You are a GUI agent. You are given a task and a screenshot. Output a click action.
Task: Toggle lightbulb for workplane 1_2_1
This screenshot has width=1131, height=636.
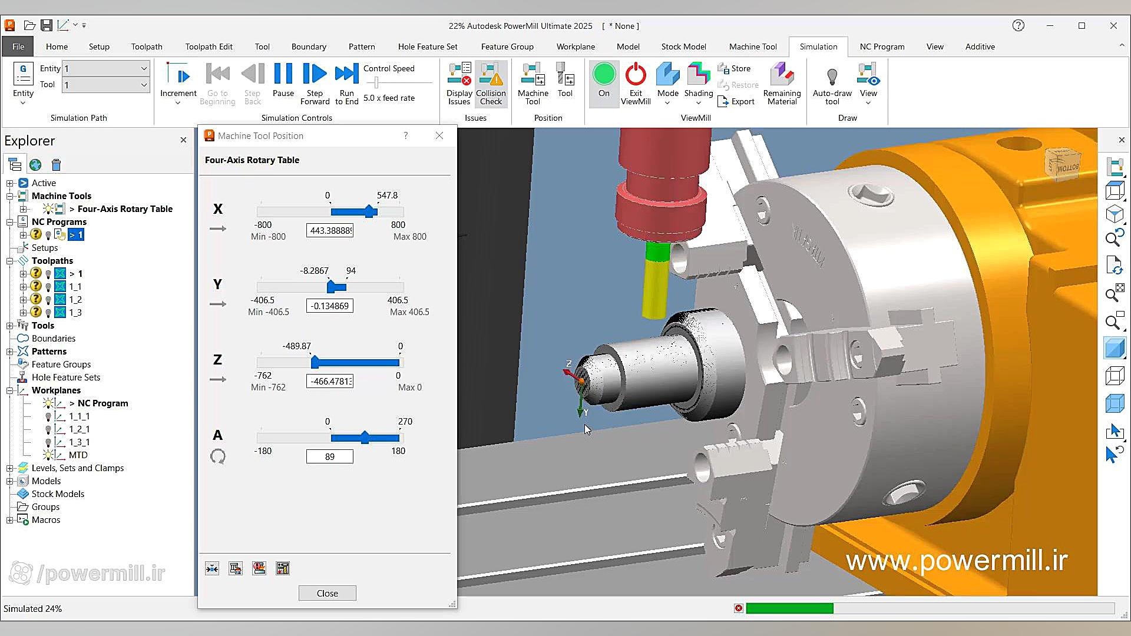[48, 429]
